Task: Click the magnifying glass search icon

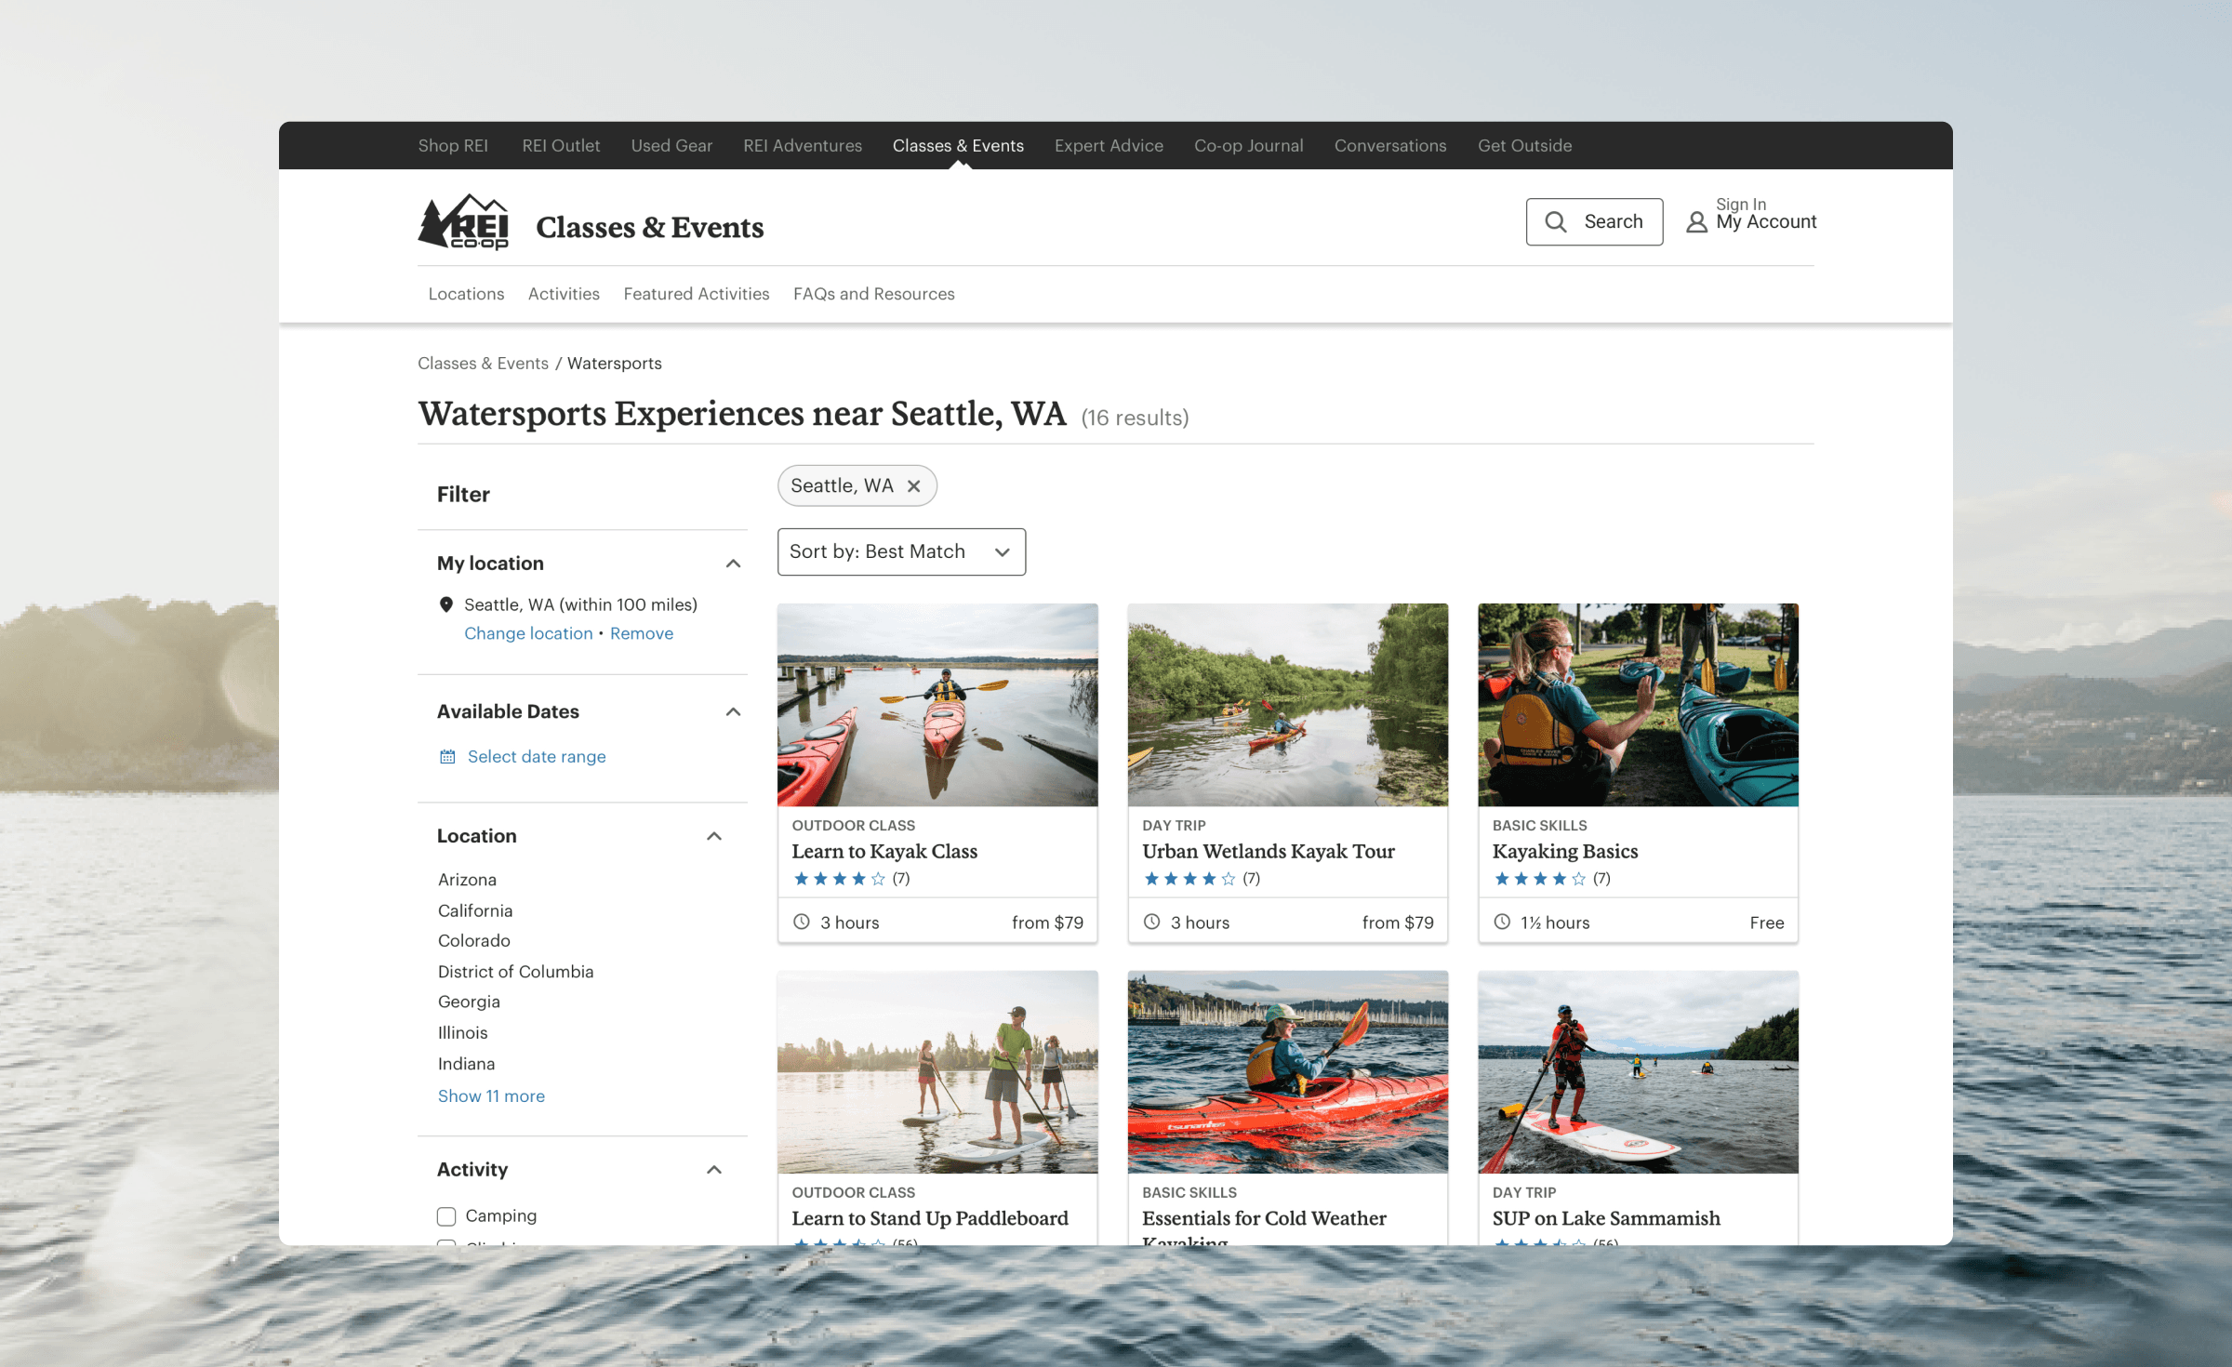Action: coord(1556,221)
